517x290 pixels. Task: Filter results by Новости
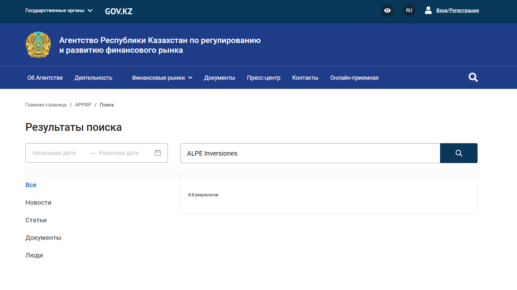click(x=38, y=202)
